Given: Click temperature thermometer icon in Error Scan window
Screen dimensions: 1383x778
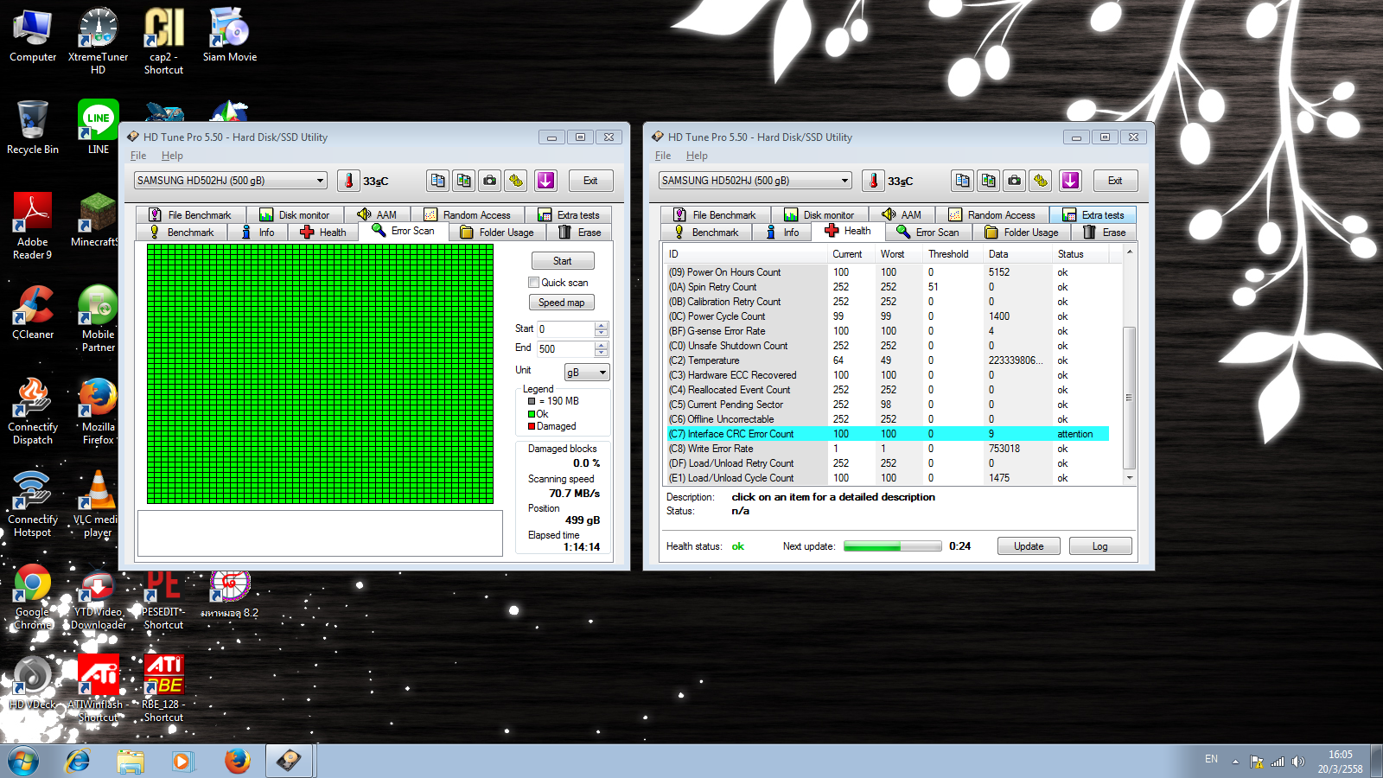Looking at the screenshot, I should click(348, 181).
